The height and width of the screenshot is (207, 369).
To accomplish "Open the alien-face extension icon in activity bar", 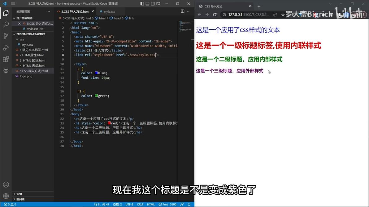I will [x=6, y=70].
